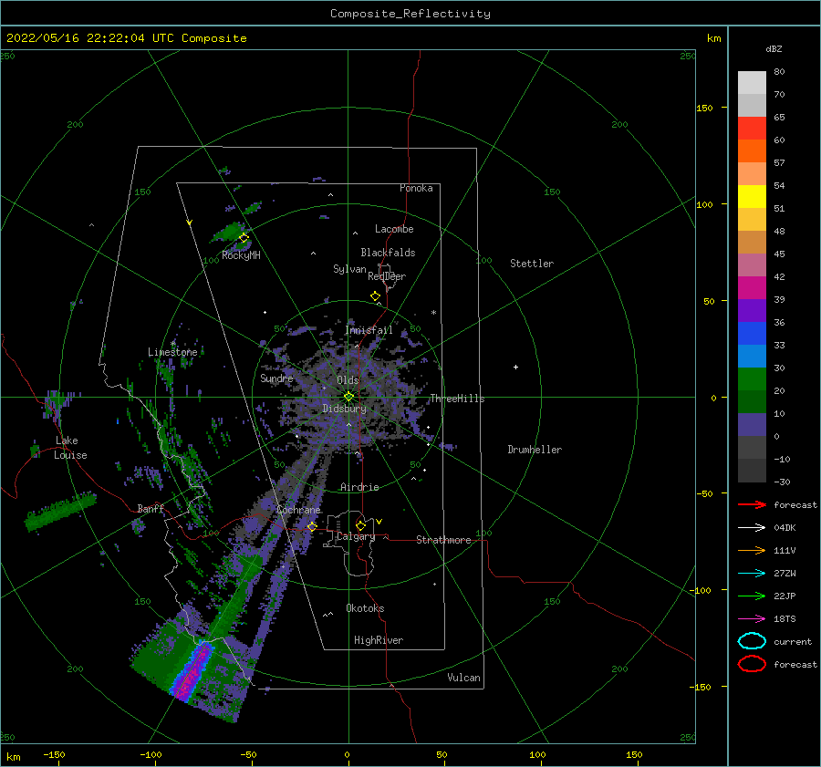The height and width of the screenshot is (767, 821).
Task: Click the RockyMH label
Action: click(241, 255)
